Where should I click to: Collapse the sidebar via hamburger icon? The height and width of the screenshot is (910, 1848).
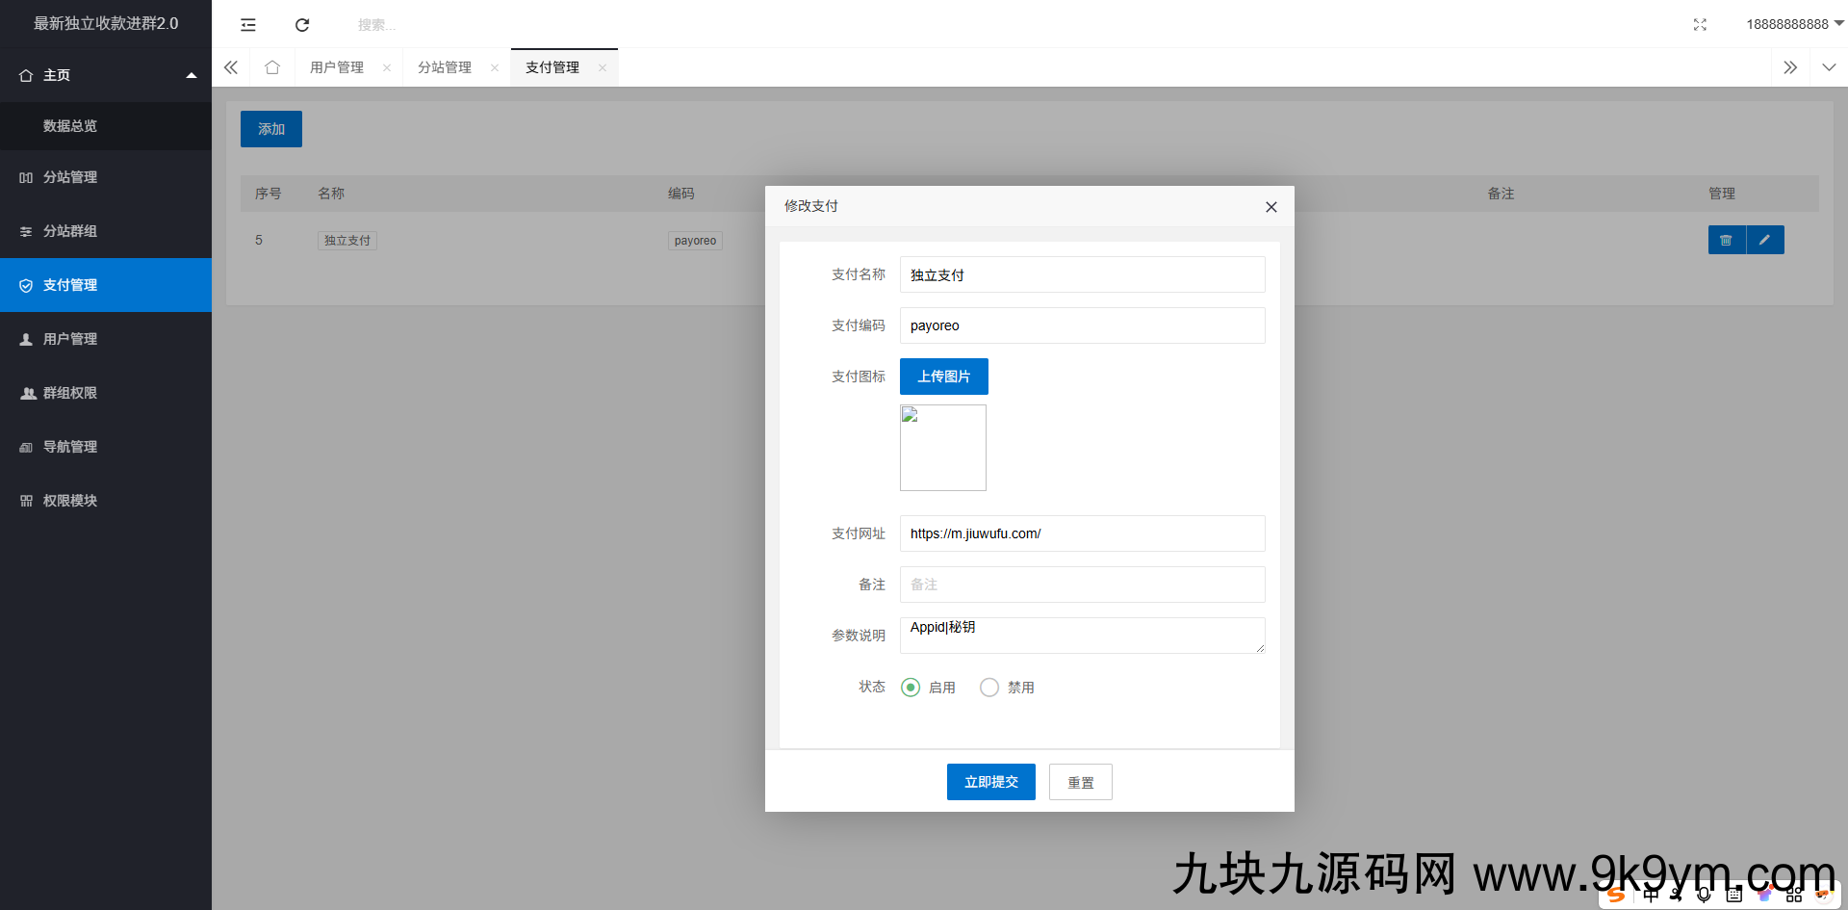[x=247, y=24]
